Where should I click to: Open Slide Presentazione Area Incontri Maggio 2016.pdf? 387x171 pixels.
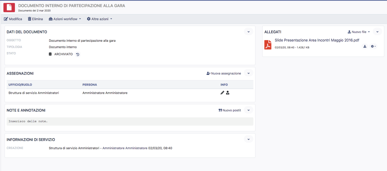[x=317, y=40]
